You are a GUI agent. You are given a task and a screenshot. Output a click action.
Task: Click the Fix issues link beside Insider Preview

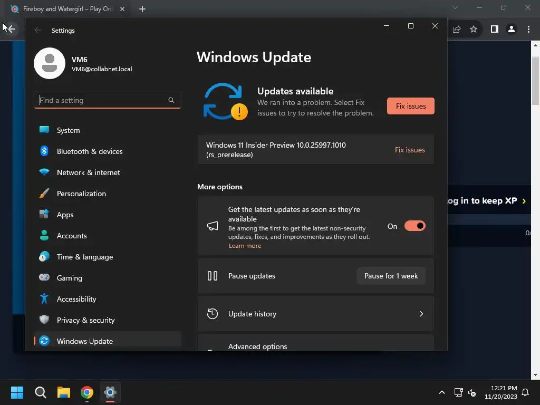point(410,150)
